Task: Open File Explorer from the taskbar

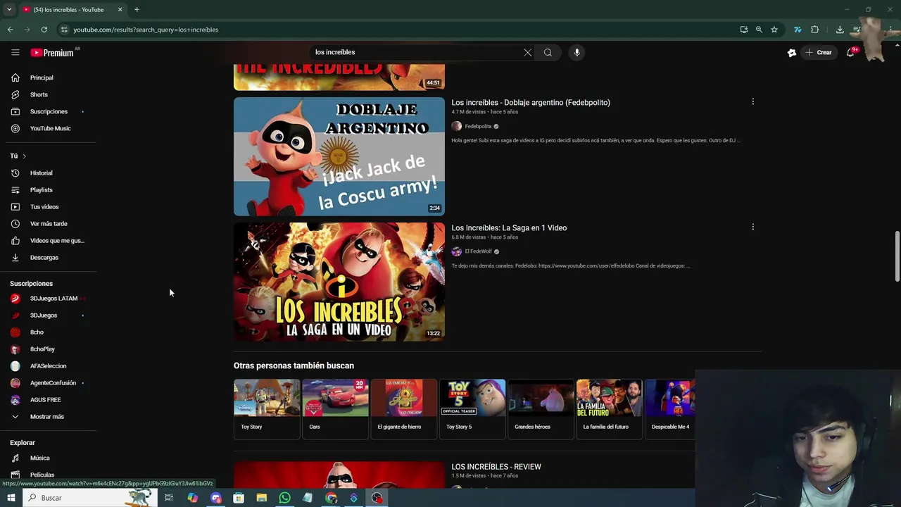Action: (261, 498)
